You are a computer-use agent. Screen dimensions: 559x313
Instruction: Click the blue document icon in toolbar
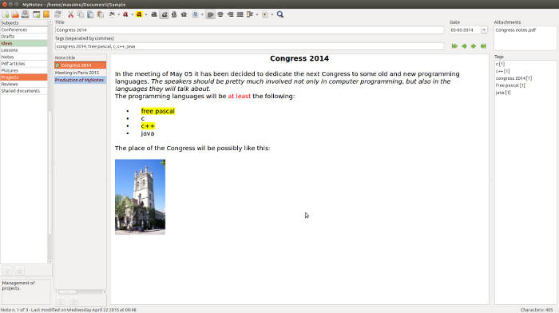195,14
